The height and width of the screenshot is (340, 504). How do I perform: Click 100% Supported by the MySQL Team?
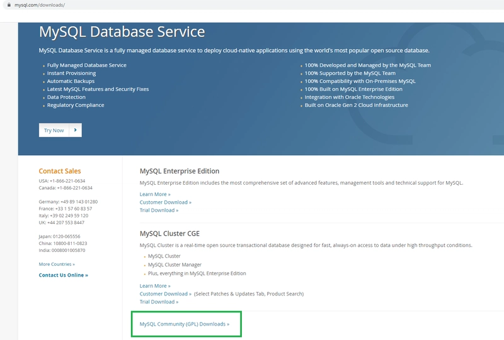(x=350, y=73)
